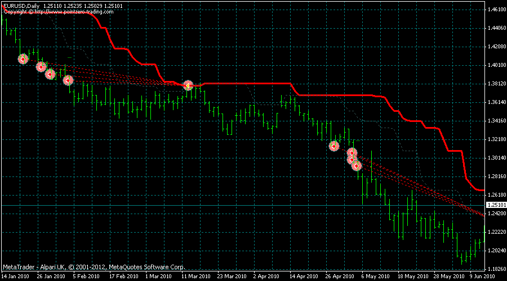Click the 14 Apr 2010 date label
The width and height of the screenshot is (507, 281).
pos(304,277)
